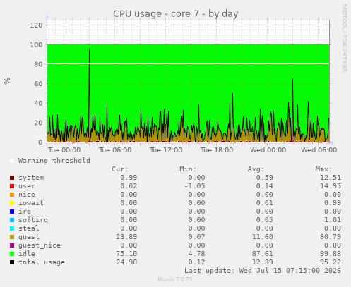Viewport: 351px width, 287px height.
Task: Click the 'softirq' legend label
Action: (x=33, y=220)
